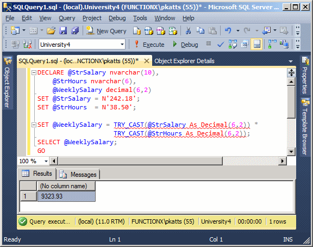Switch to the Messages tab
Screen dimensions: 313x247
(x=78, y=175)
